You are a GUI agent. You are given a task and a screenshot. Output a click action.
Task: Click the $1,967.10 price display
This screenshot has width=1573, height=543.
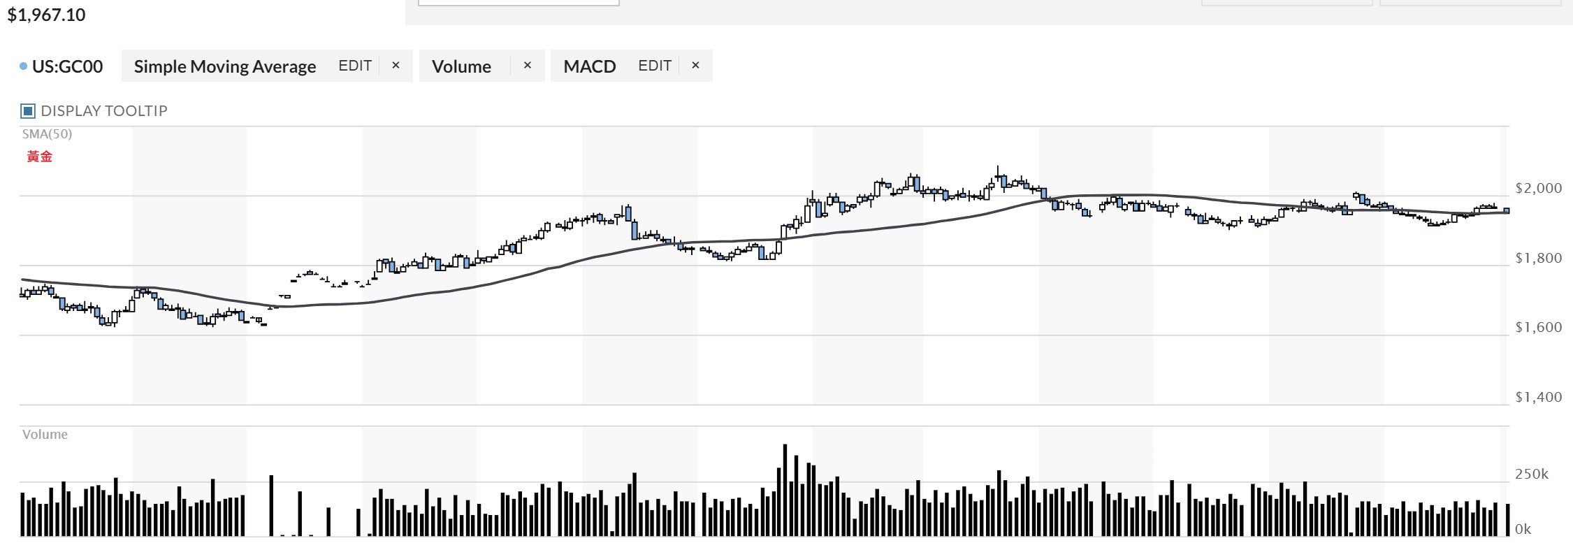46,15
